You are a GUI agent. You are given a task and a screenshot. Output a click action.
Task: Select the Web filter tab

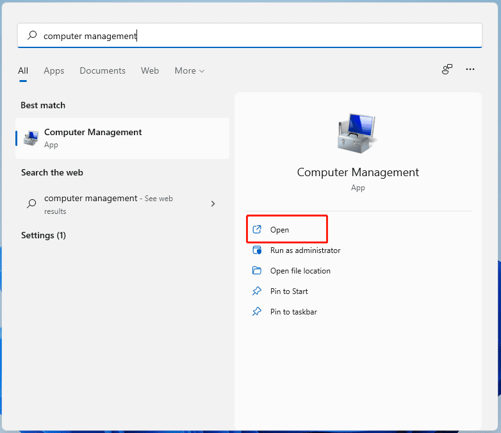pos(150,70)
